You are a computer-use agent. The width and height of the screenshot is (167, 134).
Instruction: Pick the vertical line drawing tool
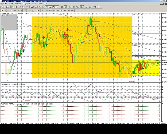click(x=11, y=10)
